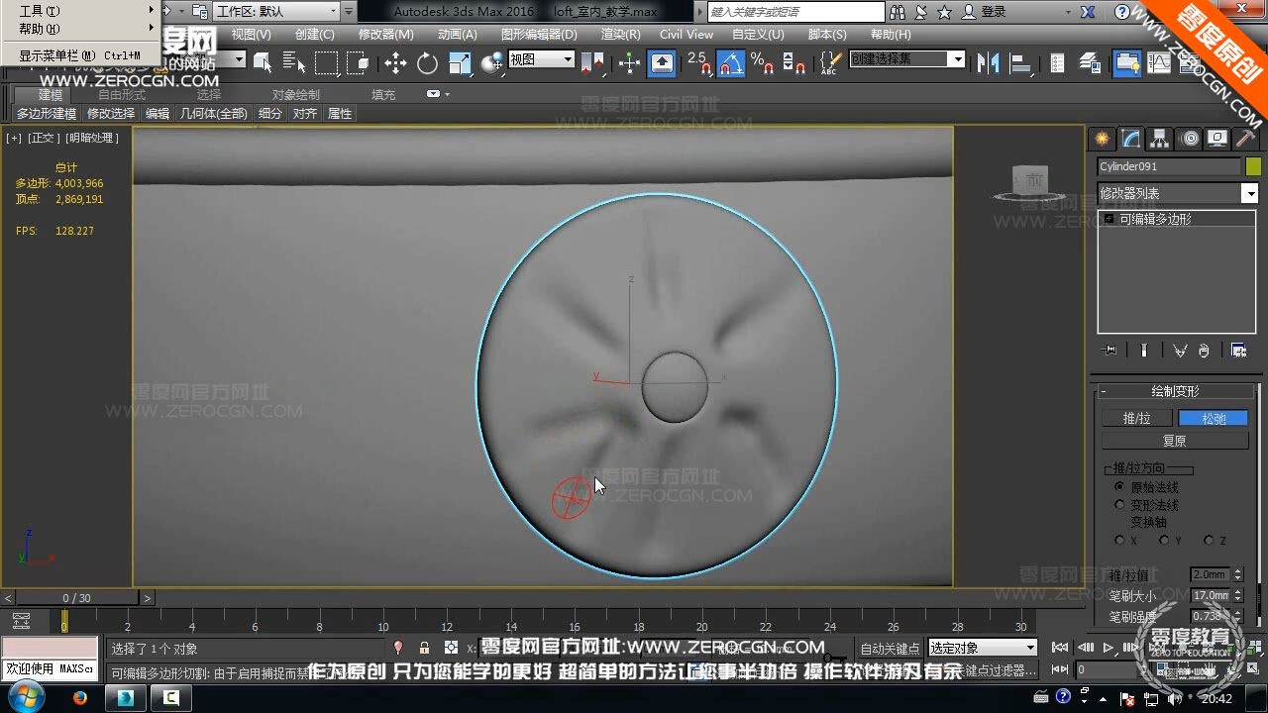Click the 复原 revert button
The image size is (1268, 713).
[1175, 441]
